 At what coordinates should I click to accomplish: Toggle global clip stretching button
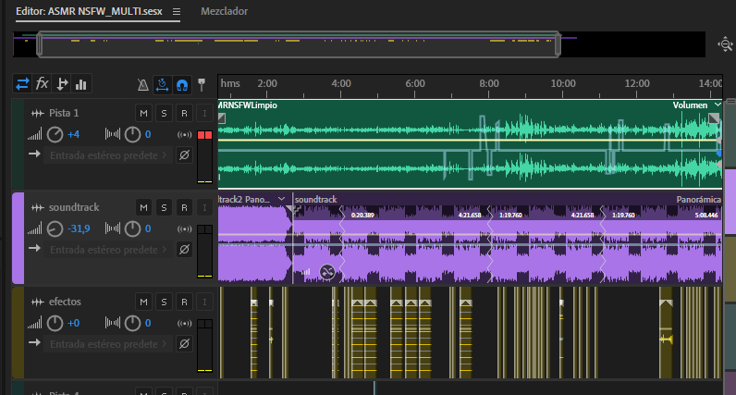click(x=163, y=84)
